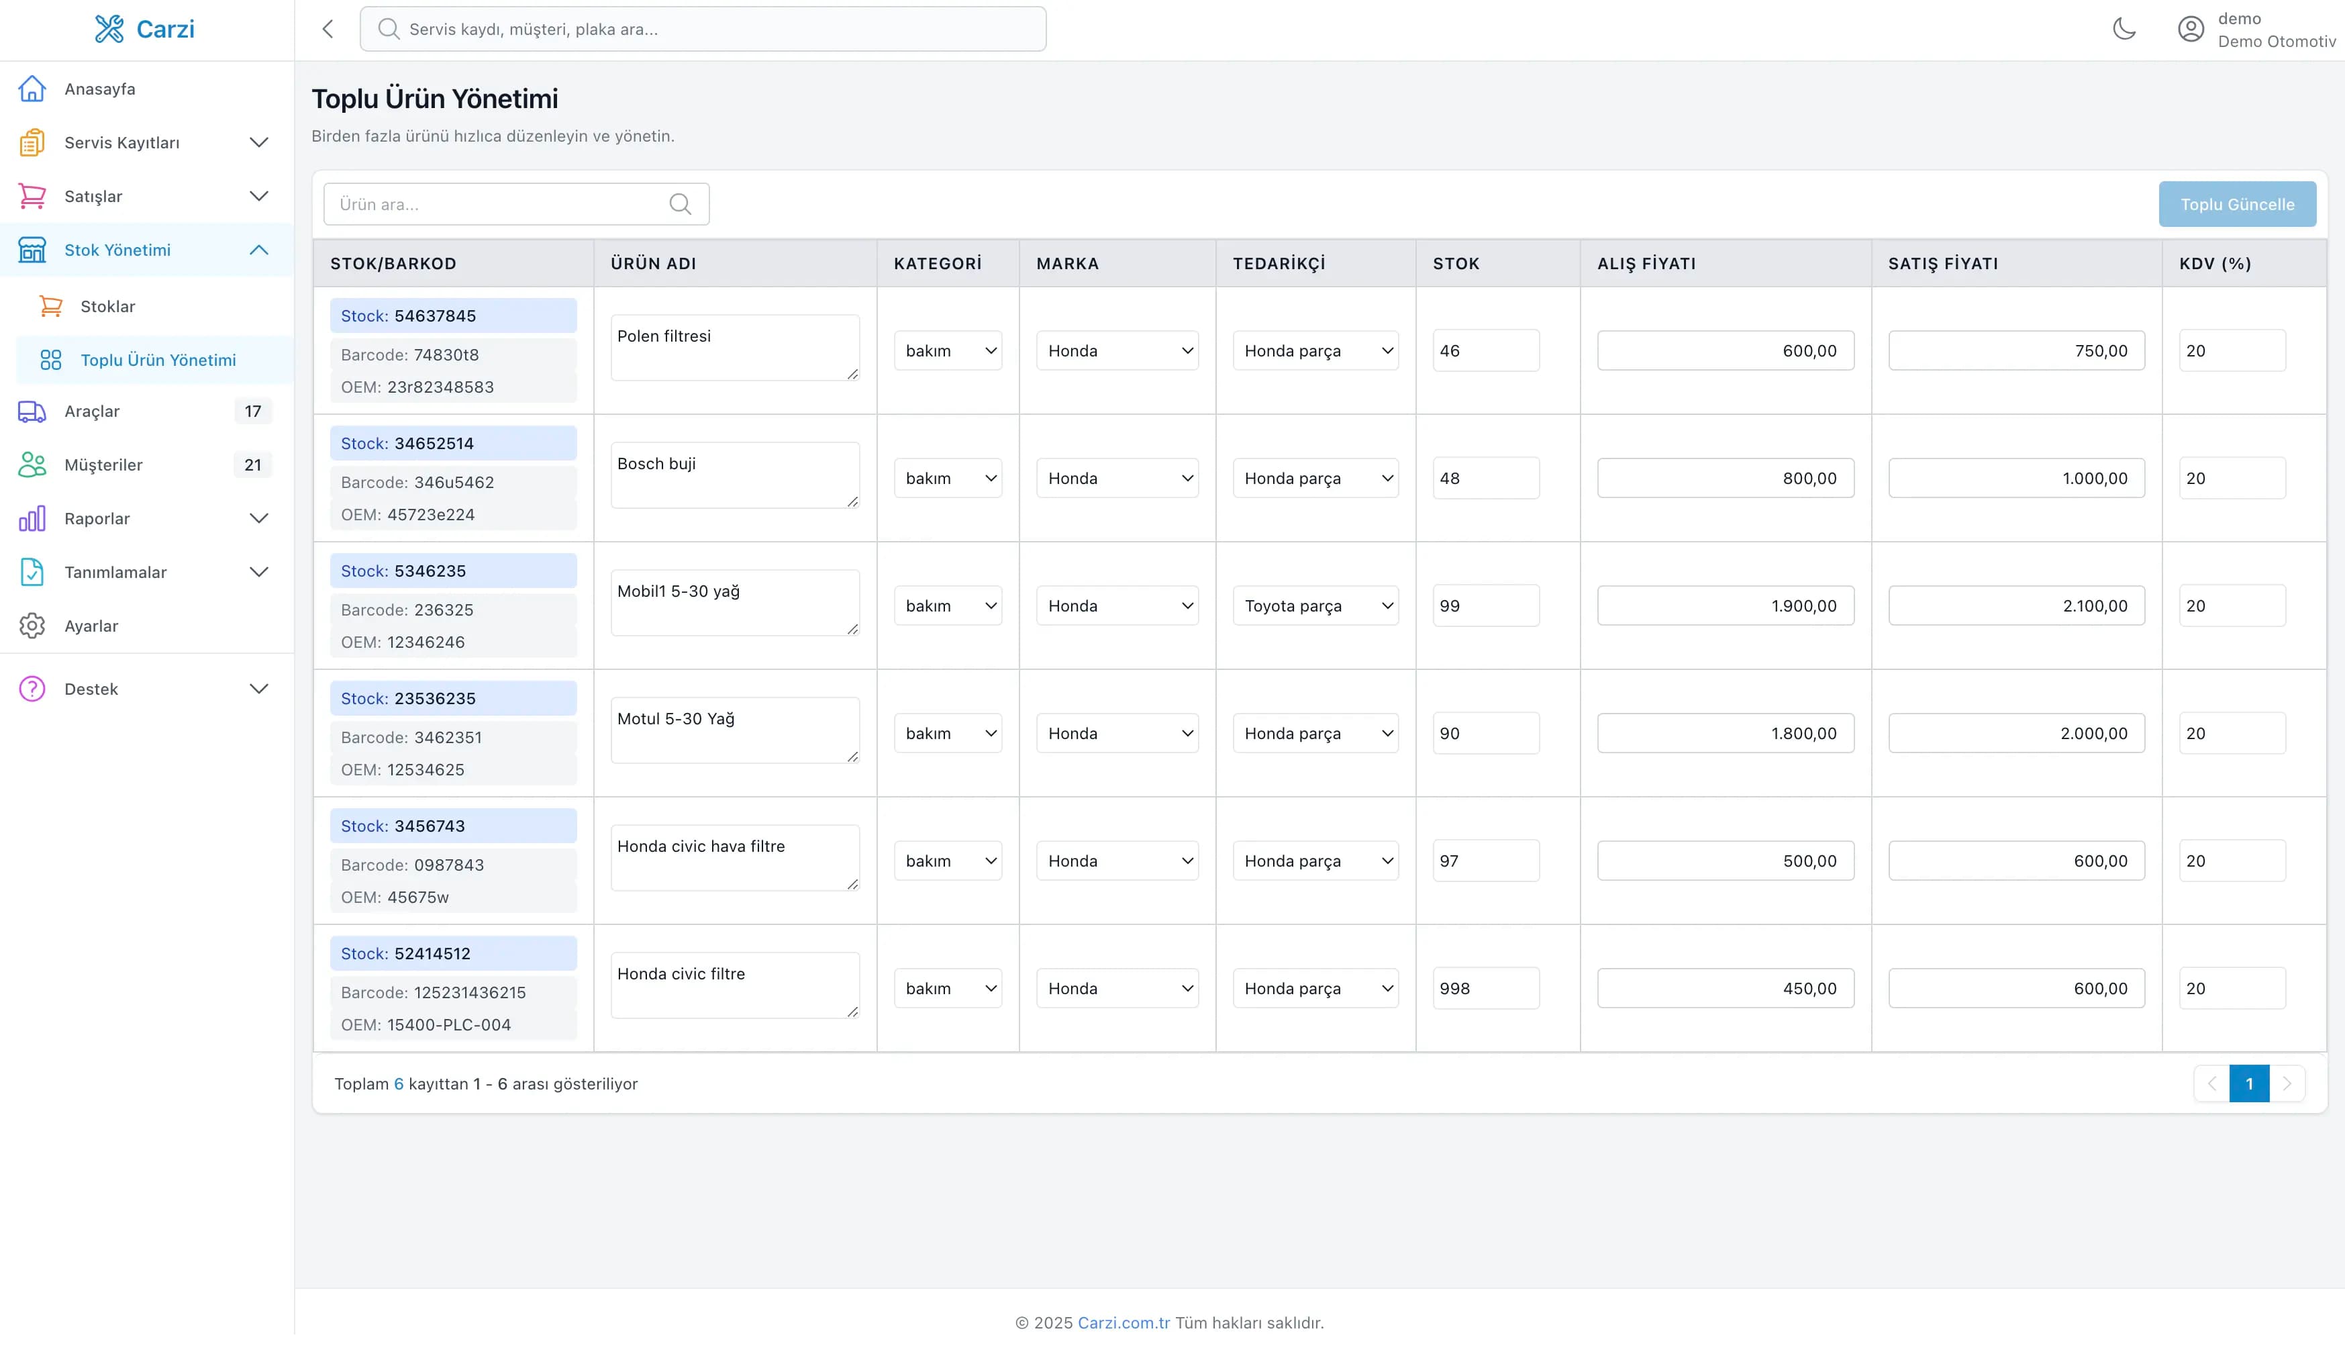Click the Araçlar count badge 17
The width and height of the screenshot is (2345, 1356).
pos(253,411)
